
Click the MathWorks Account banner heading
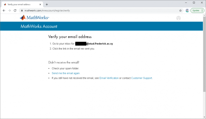(x=39, y=26)
